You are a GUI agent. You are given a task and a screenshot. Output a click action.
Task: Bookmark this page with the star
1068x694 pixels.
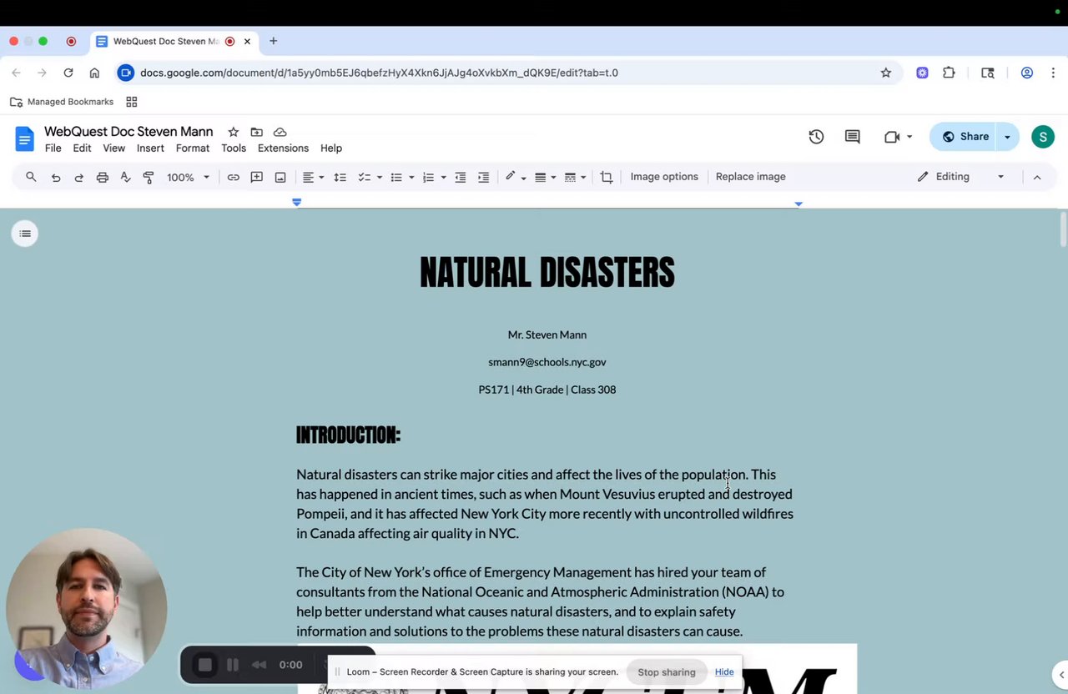886,73
